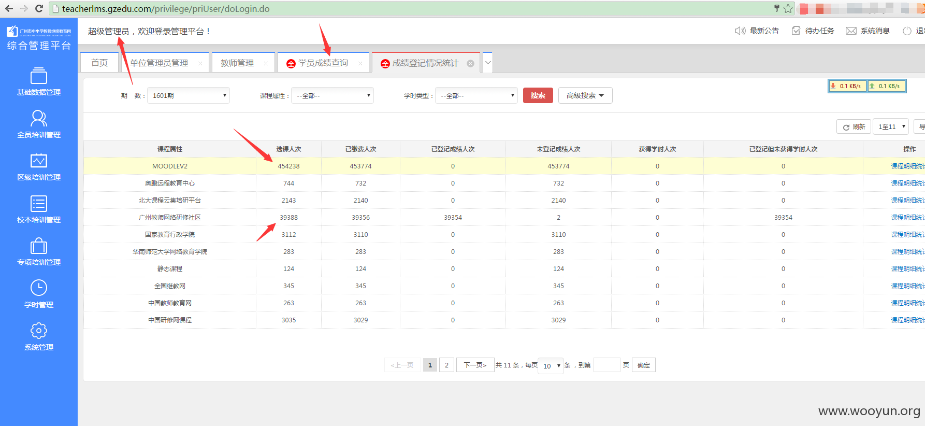Click the 454238 enrollment count cell

click(x=288, y=166)
